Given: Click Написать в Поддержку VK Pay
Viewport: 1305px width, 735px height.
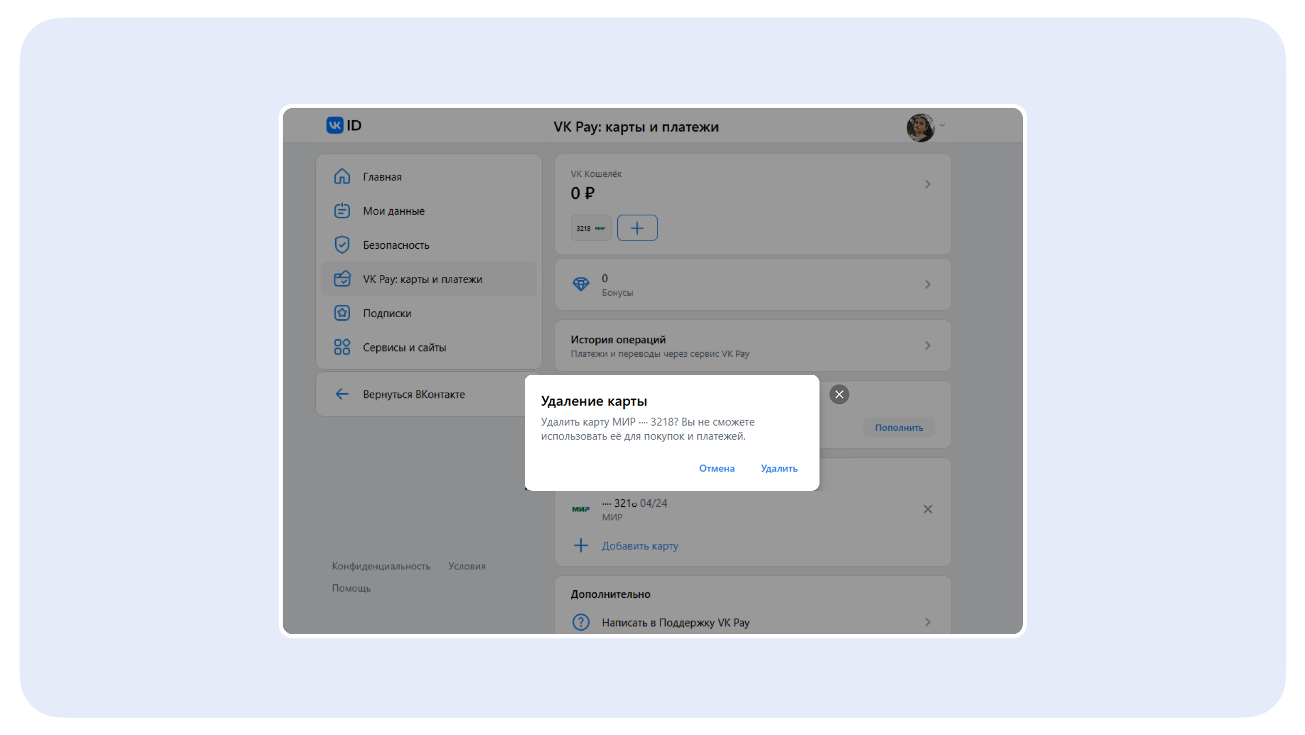Looking at the screenshot, I should [x=675, y=622].
